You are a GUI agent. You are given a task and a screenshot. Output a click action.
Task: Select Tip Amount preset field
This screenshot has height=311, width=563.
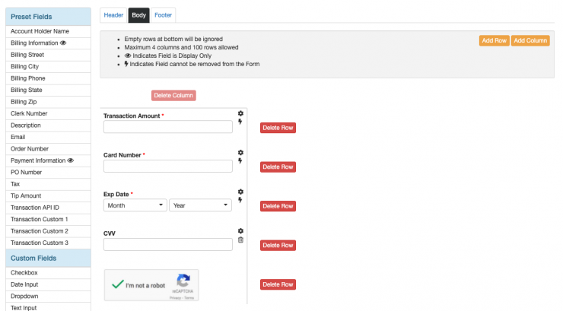pos(48,196)
